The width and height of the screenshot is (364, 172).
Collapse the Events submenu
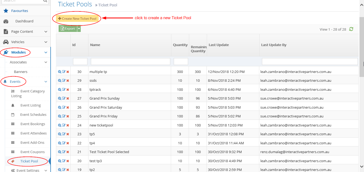[46, 82]
